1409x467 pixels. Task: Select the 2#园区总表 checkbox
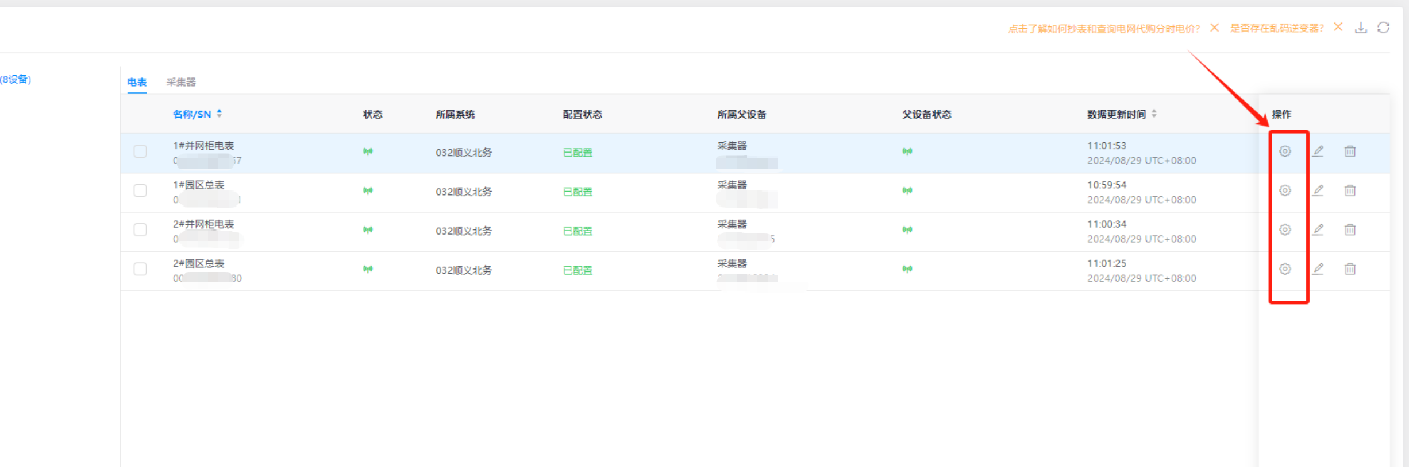coord(140,268)
